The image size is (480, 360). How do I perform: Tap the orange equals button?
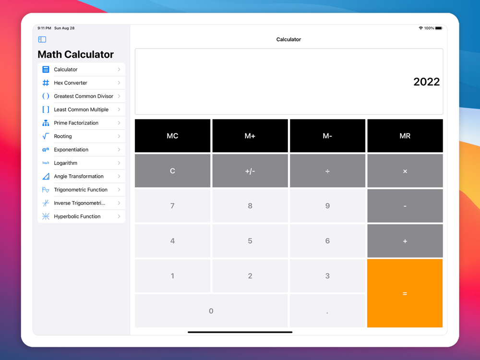coord(405,293)
